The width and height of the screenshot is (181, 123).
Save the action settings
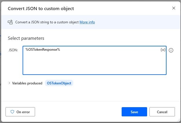click(134, 112)
